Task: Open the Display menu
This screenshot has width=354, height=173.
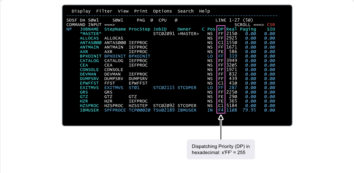Action: coord(81,11)
